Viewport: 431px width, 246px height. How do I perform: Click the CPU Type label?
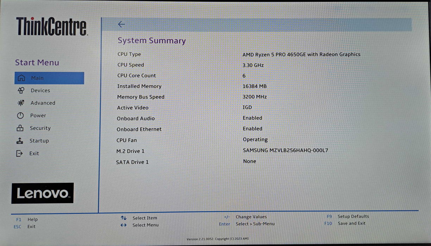tap(129, 54)
